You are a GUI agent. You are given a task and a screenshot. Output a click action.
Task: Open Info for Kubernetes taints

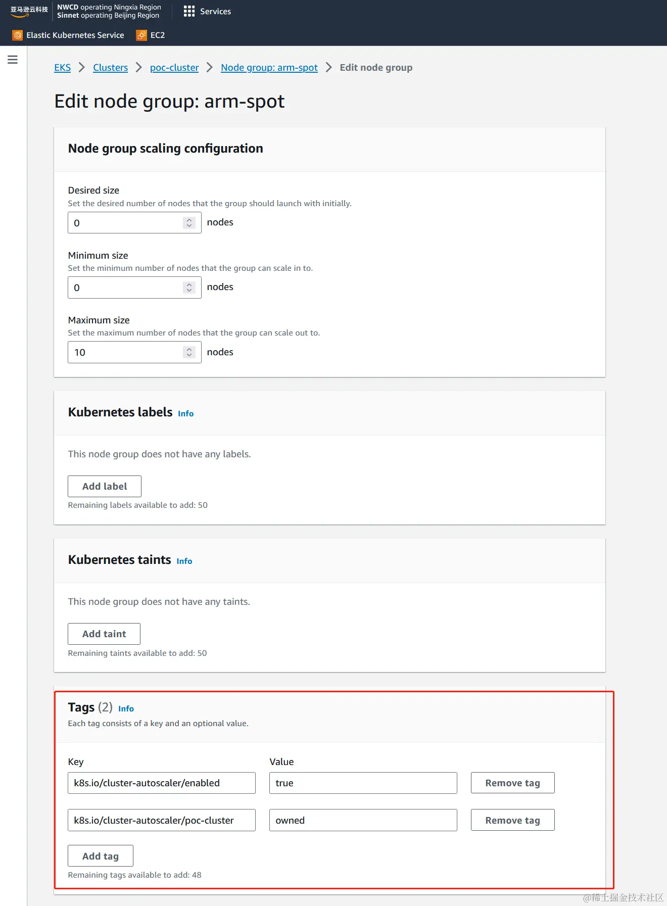point(184,561)
